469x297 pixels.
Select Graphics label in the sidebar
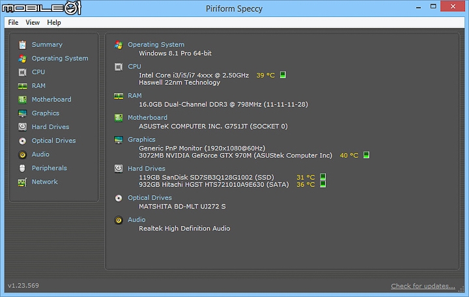point(46,113)
